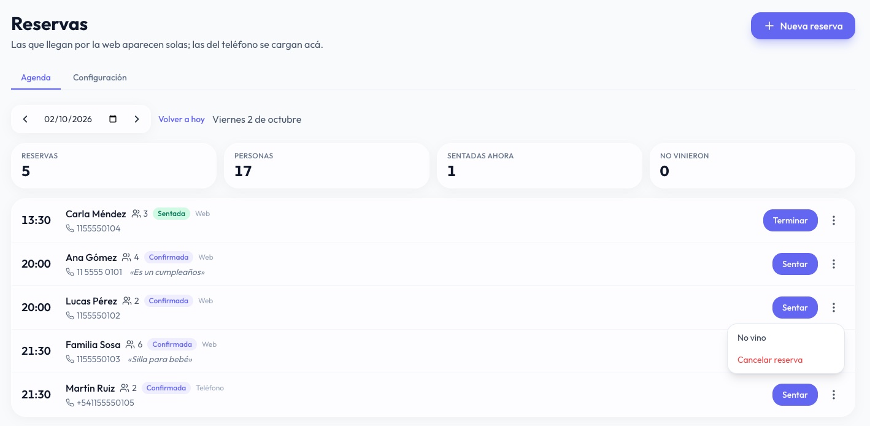The height and width of the screenshot is (426, 870).
Task: Go to next day arrow
Action: pos(137,119)
